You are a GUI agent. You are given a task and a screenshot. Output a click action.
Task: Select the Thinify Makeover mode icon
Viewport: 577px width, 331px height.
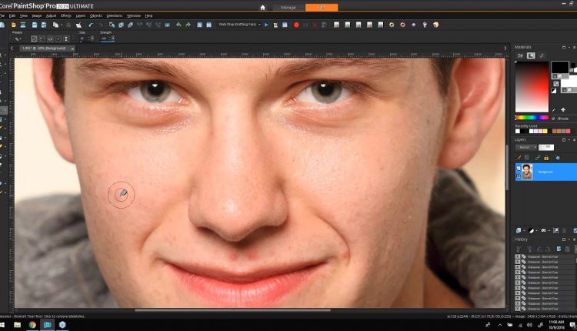66,38
